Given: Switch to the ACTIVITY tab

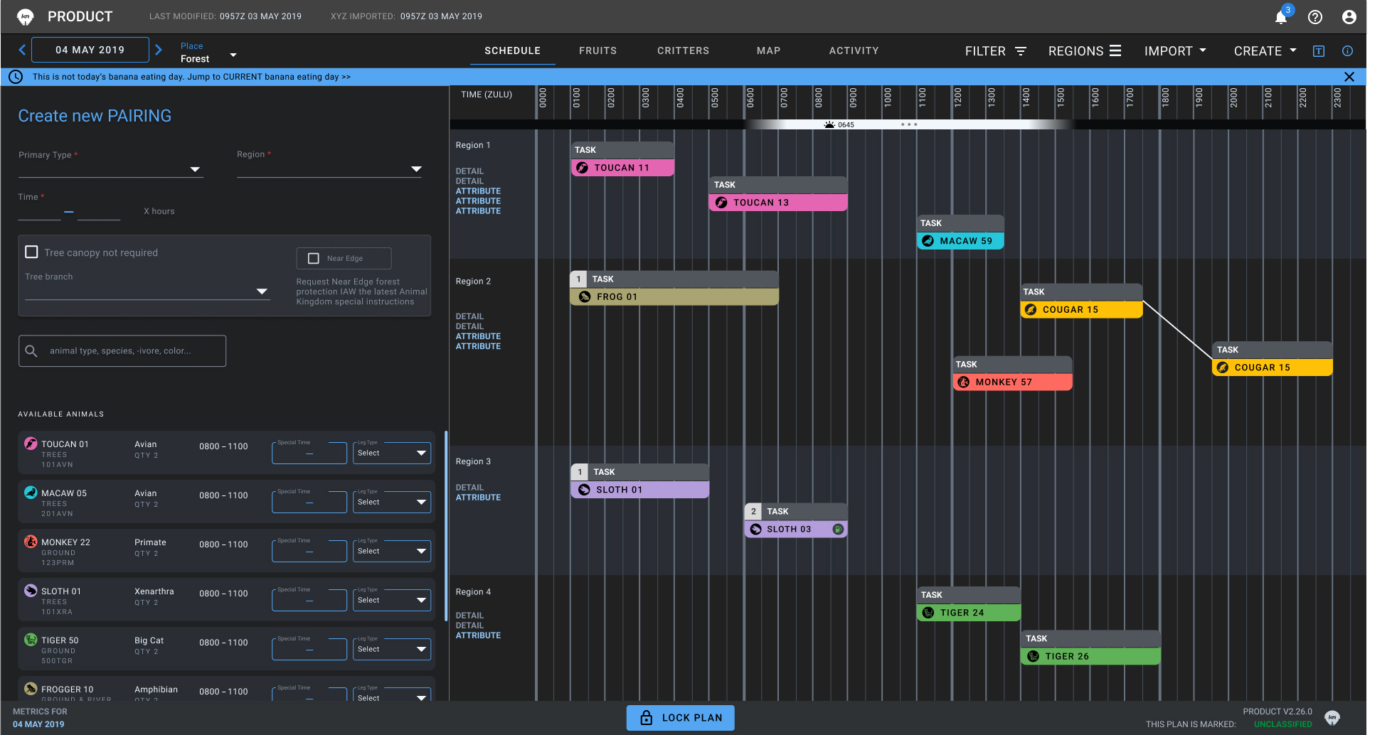Looking at the screenshot, I should pyautogui.click(x=854, y=50).
